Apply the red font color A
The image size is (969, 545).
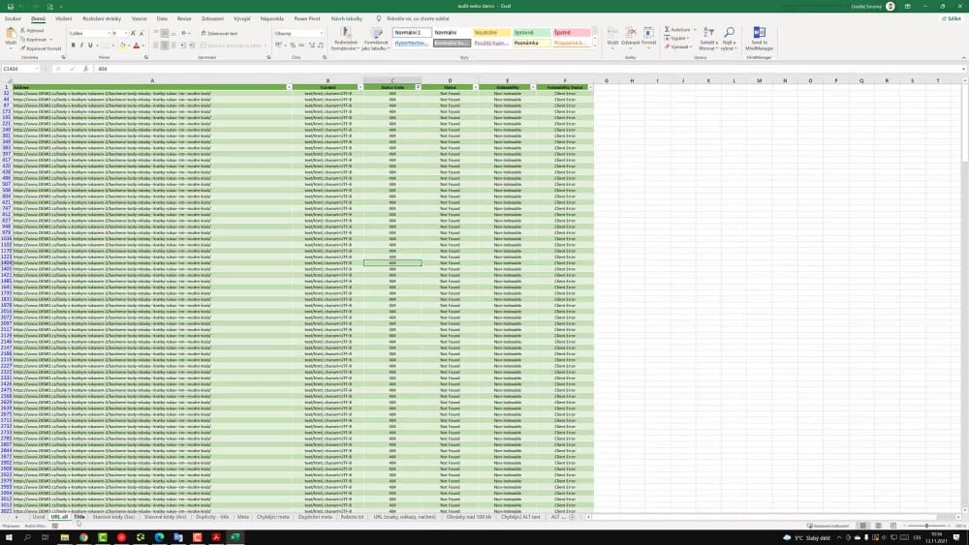[x=136, y=45]
